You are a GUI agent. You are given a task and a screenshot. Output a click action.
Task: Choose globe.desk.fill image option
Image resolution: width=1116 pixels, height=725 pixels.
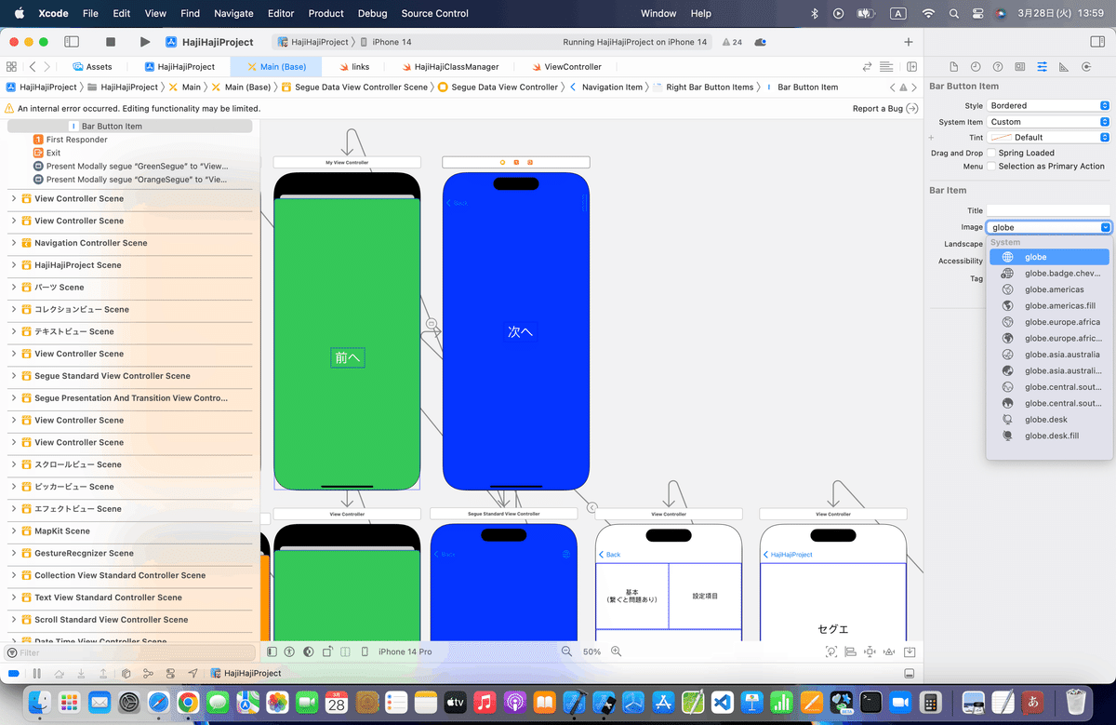coord(1048,436)
